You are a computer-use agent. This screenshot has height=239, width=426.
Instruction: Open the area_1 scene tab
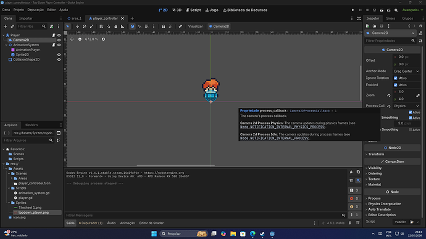tap(75, 18)
